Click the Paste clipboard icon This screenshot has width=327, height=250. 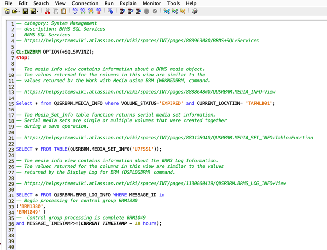pyautogui.click(x=64, y=11)
